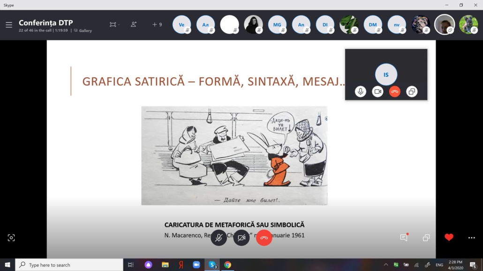Open Zoom from the taskbar
This screenshot has height=271, width=483.
(196, 264)
